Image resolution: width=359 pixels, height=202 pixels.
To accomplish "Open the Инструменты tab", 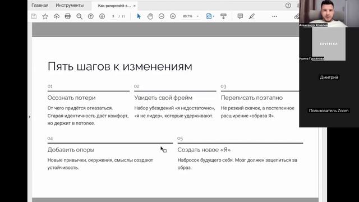I will coord(70,5).
